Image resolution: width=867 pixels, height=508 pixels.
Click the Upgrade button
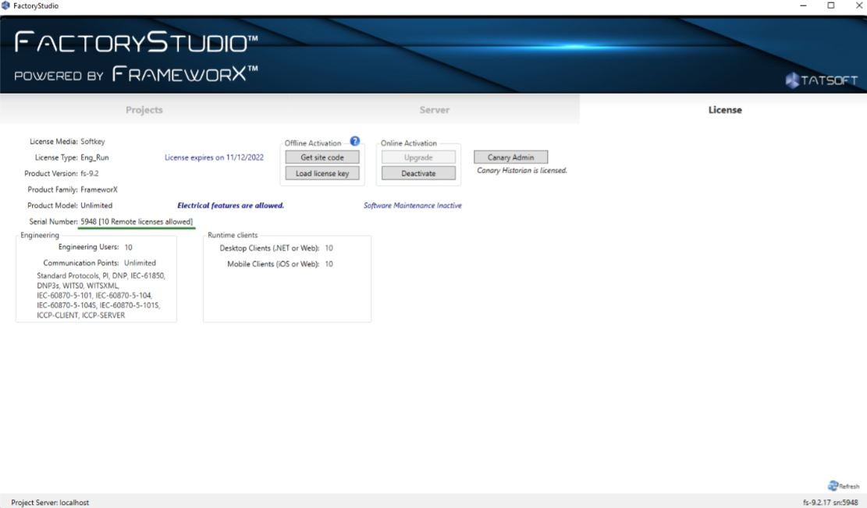[418, 158]
